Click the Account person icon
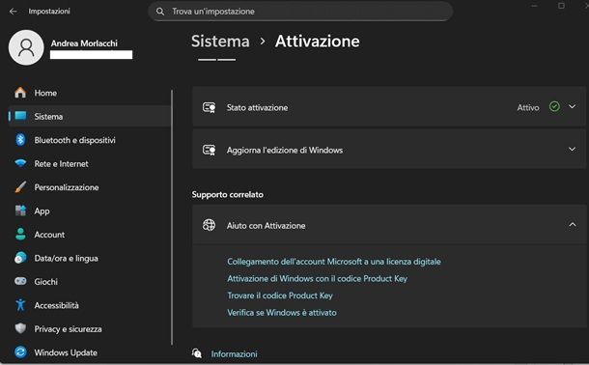Screen dimensions: 589x365 [x=20, y=235]
